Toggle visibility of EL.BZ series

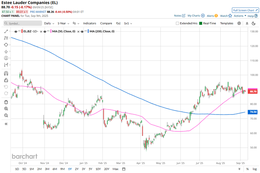[16, 32]
